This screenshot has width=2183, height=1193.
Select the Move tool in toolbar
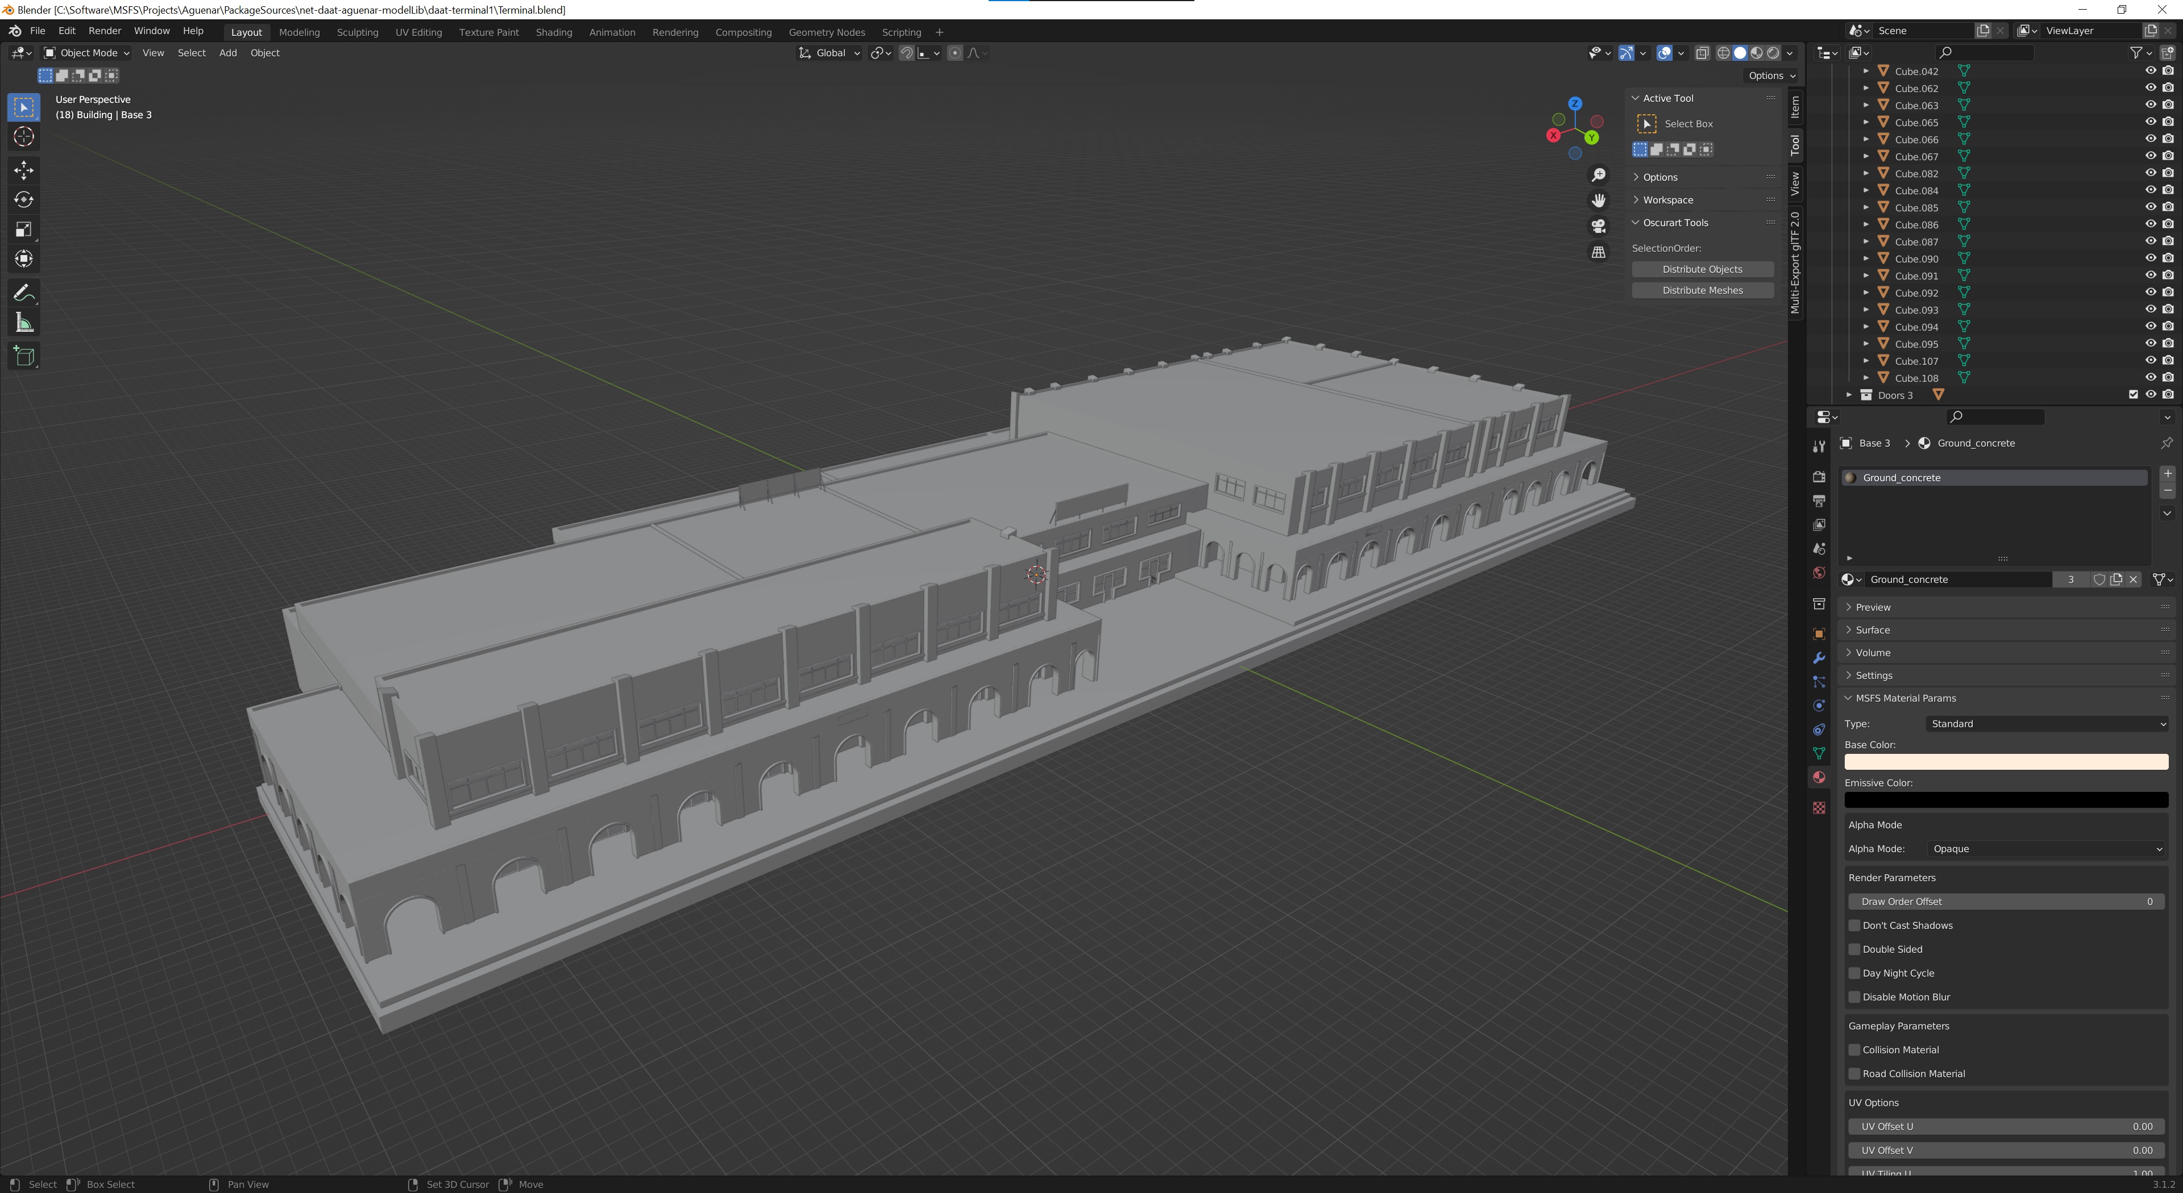(x=24, y=170)
